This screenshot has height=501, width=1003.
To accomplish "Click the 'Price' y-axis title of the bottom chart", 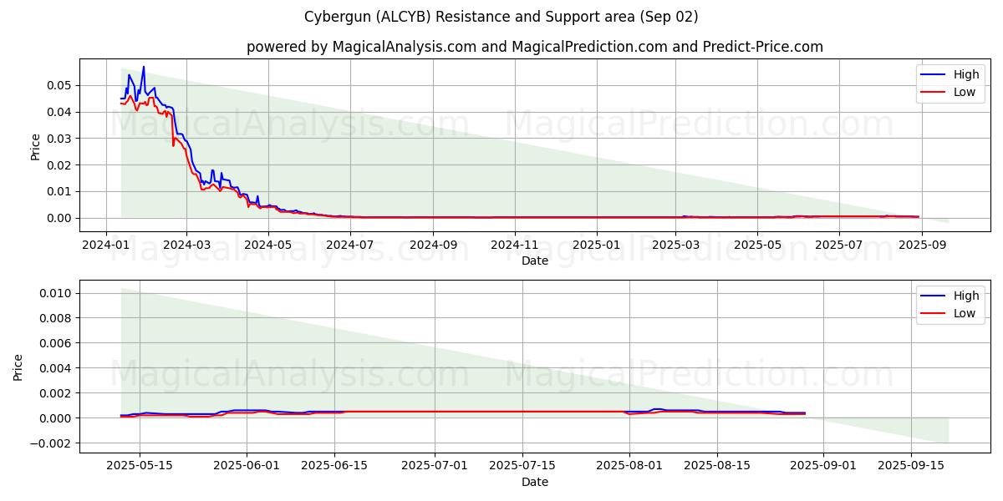I will point(18,367).
